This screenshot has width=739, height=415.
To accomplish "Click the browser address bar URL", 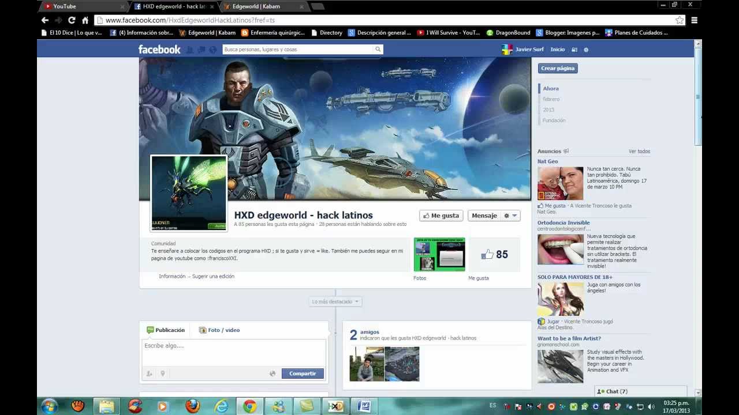I will [x=191, y=20].
